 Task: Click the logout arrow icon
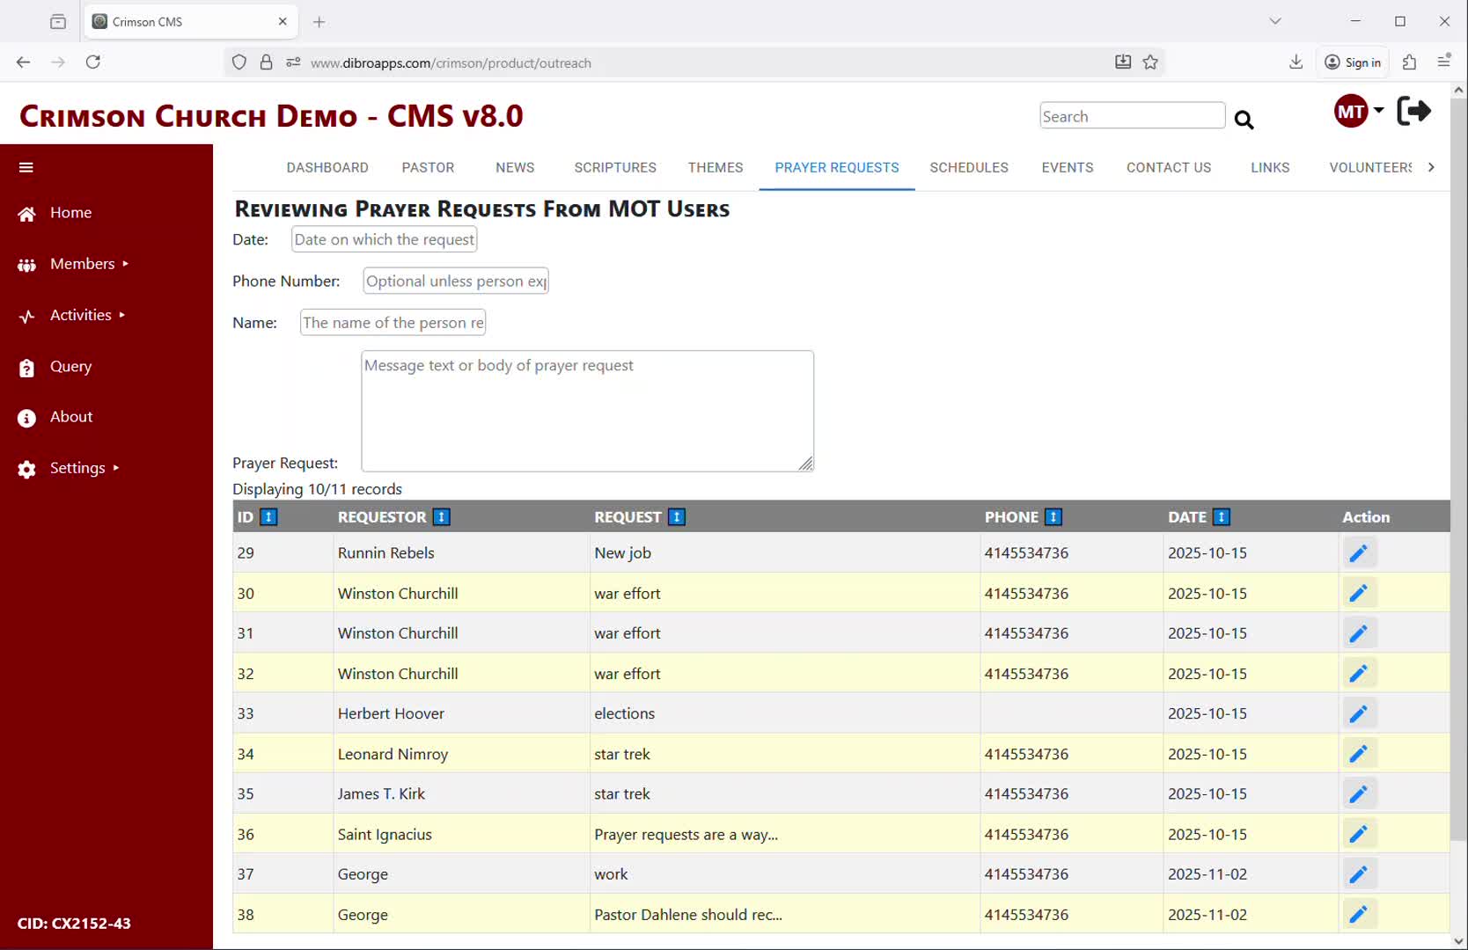coord(1413,112)
